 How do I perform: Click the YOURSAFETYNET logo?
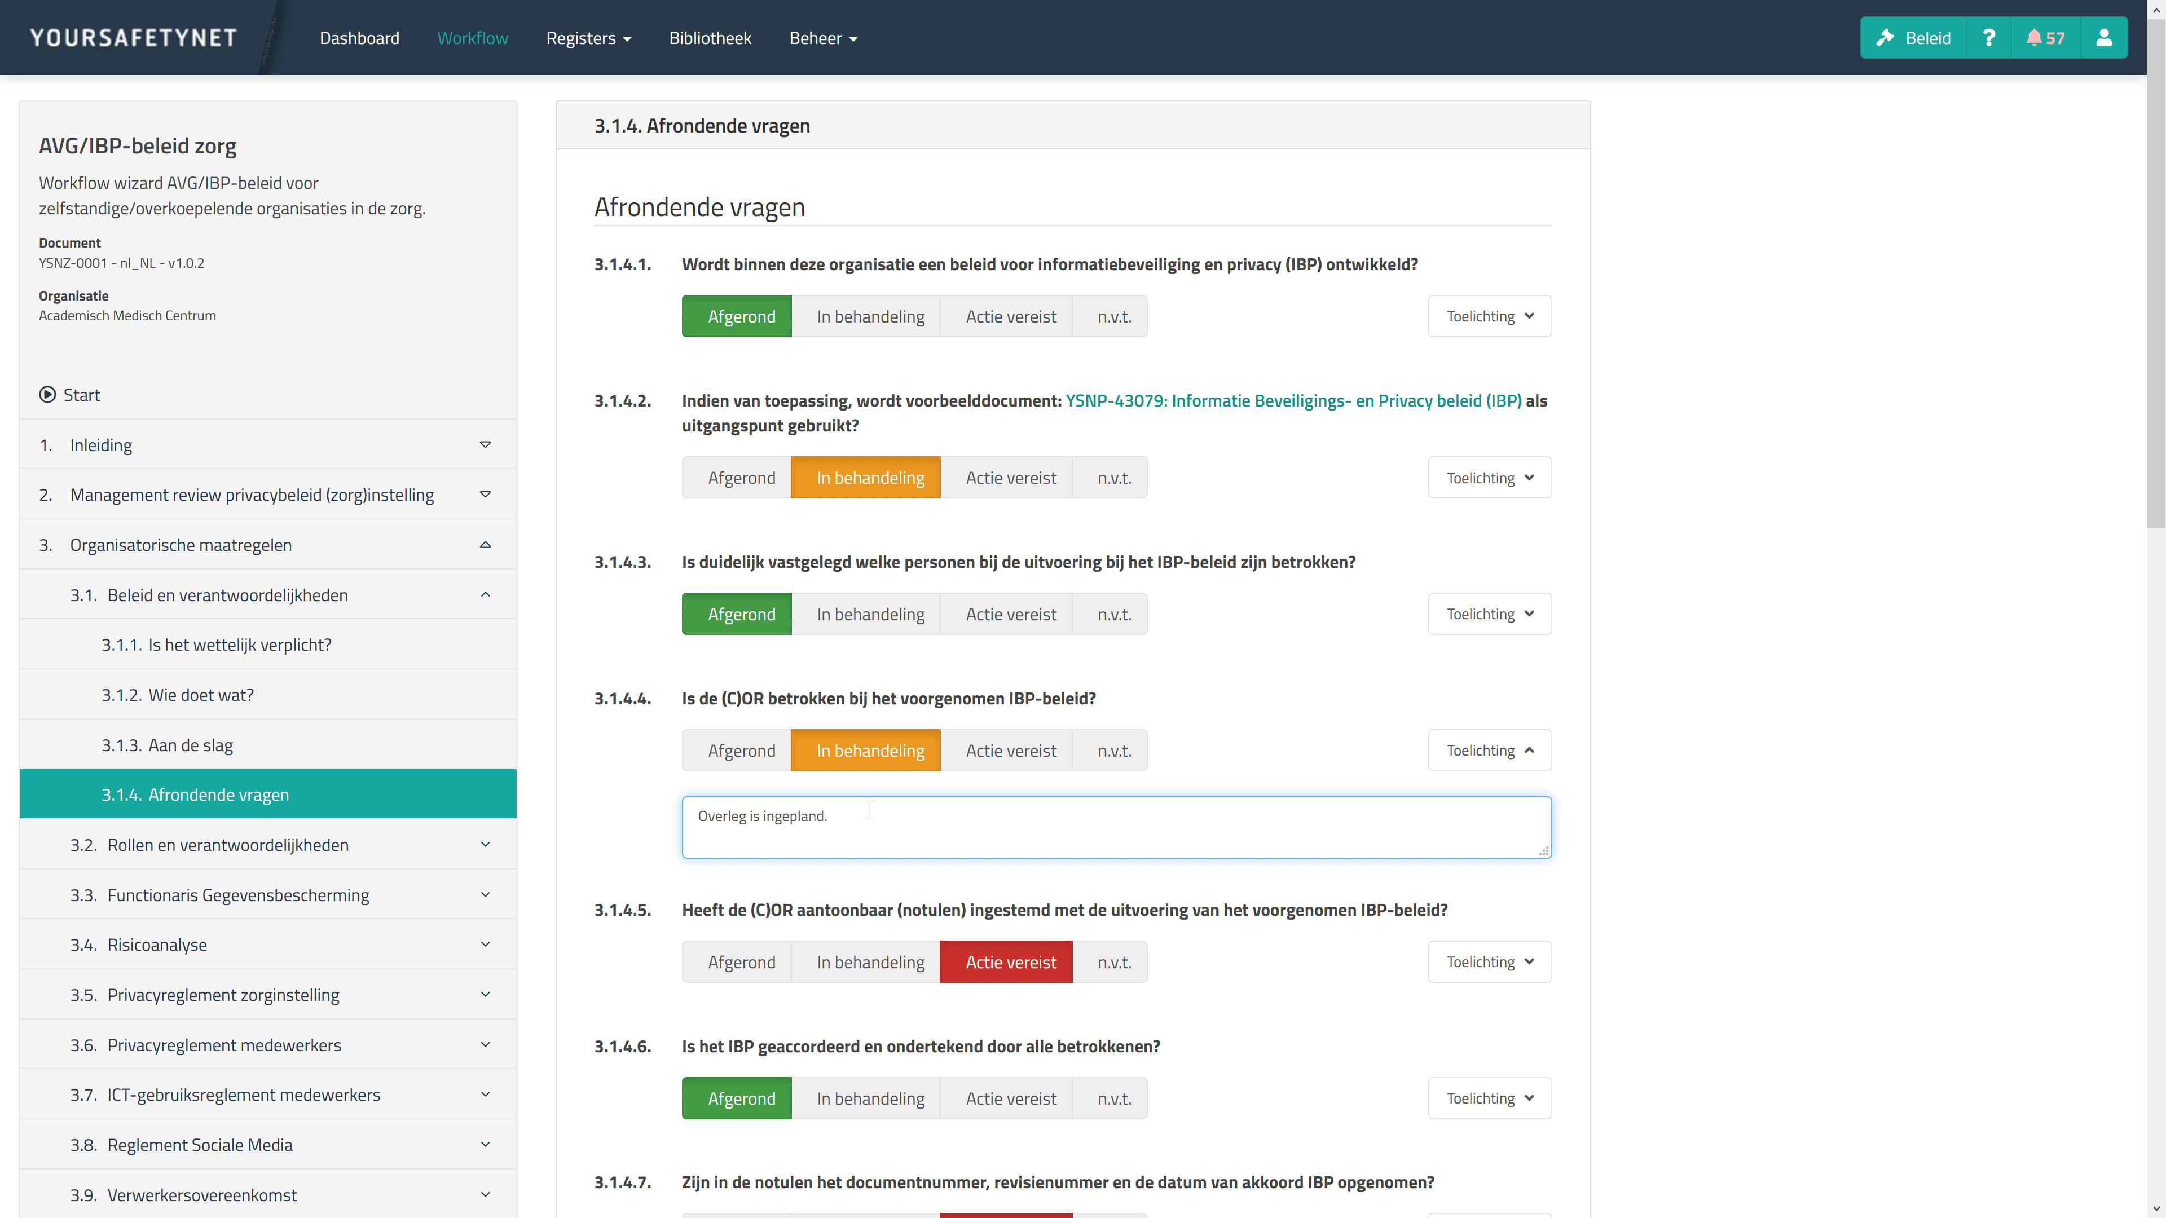click(x=133, y=38)
